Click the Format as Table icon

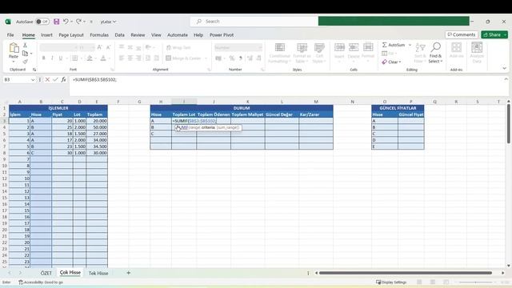coord(302,48)
